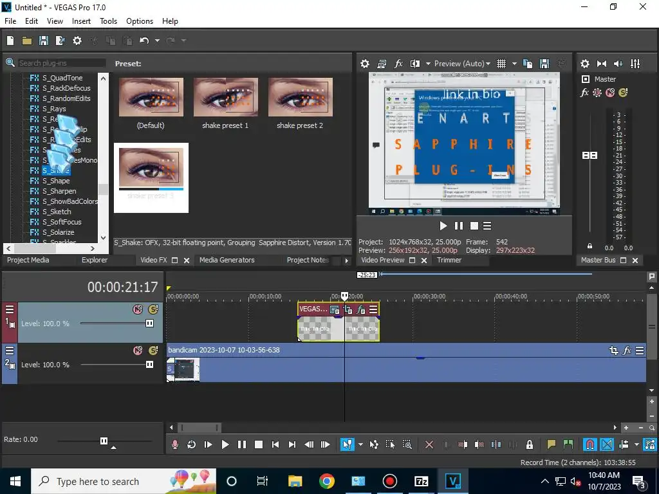Stop the Video Preview playback
Image resolution: width=659 pixels, height=494 pixels.
pyautogui.click(x=474, y=226)
